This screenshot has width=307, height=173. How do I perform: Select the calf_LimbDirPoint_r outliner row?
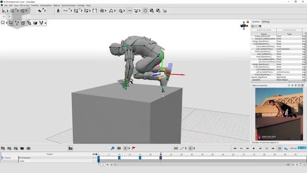[278, 72]
